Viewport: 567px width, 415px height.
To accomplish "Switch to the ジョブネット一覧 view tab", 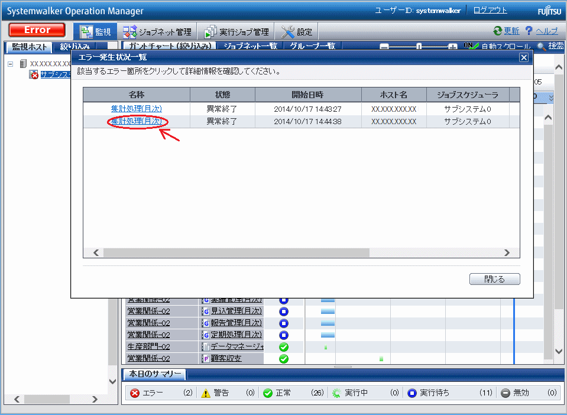I will 250,46.
